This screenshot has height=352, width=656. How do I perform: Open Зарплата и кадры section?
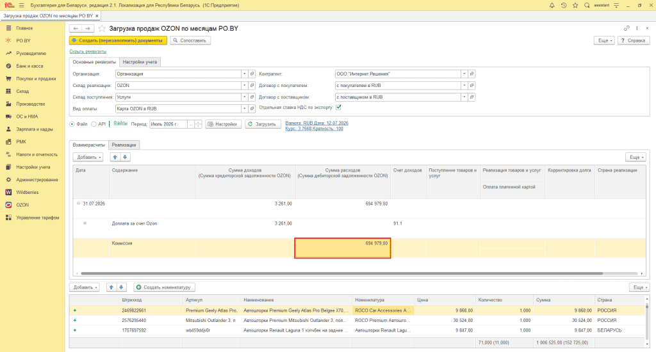point(35,129)
